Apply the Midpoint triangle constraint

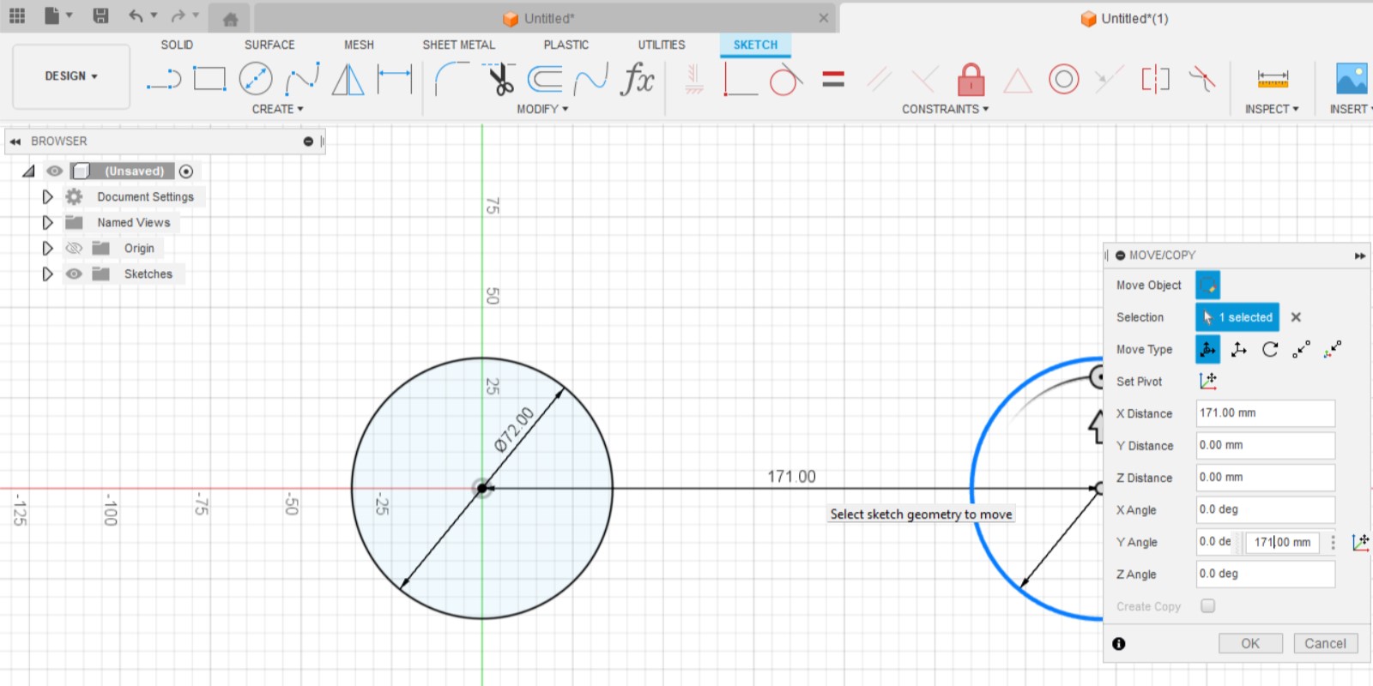1017,81
